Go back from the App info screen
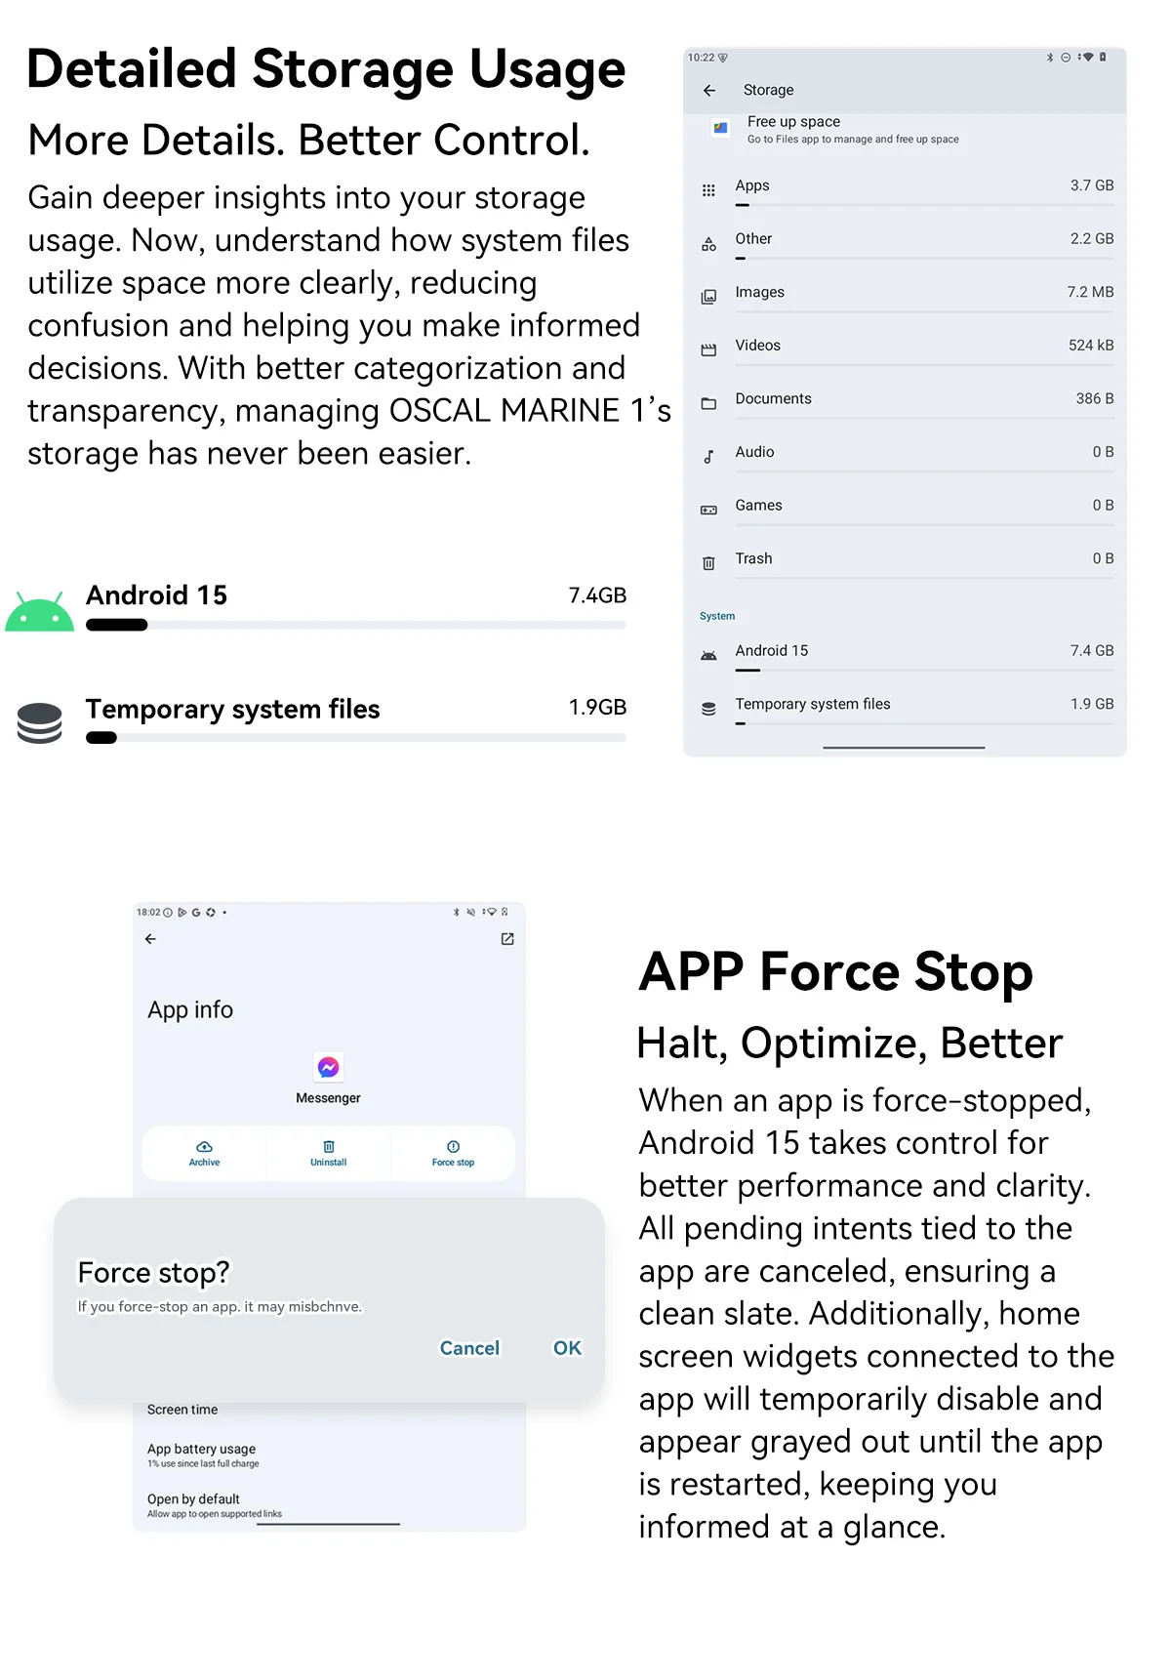 [x=150, y=939]
